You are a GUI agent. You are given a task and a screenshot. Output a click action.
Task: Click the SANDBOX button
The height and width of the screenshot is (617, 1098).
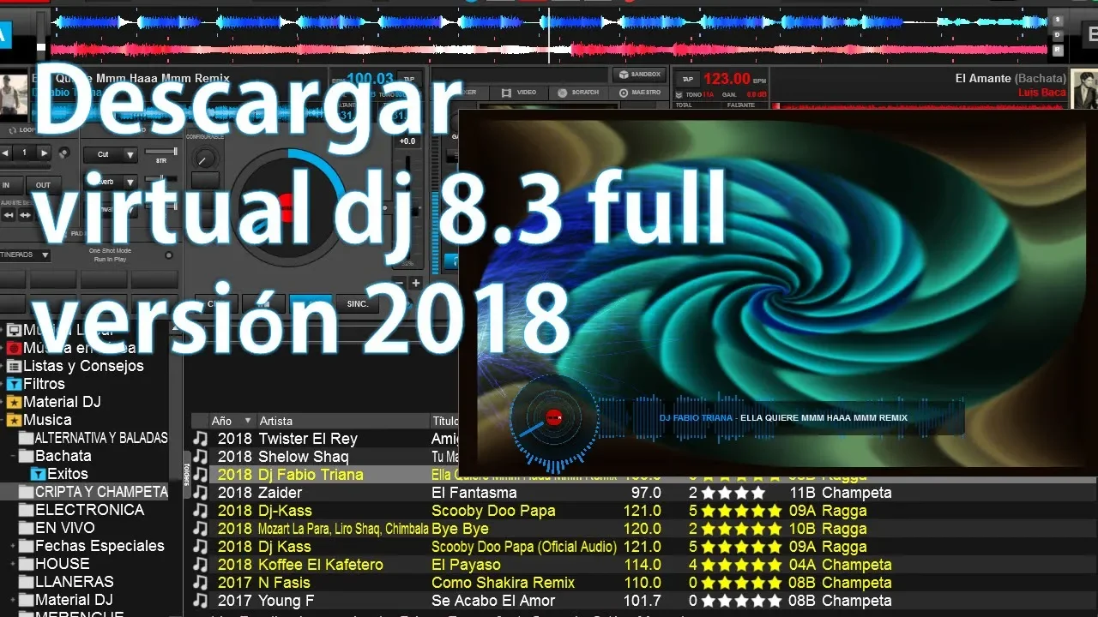pyautogui.click(x=639, y=75)
